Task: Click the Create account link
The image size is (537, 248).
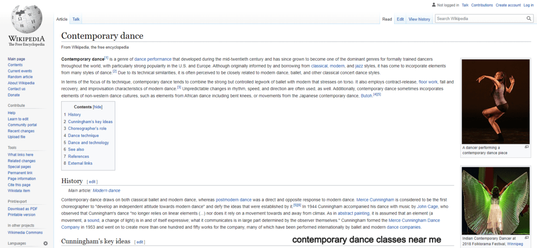Action: [508, 5]
